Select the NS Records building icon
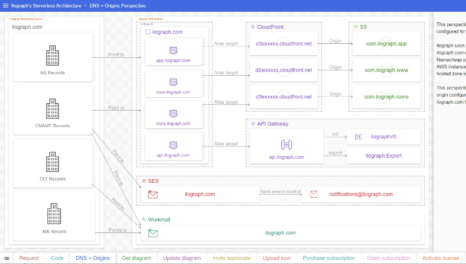The width and height of the screenshot is (466, 264). coord(52,56)
